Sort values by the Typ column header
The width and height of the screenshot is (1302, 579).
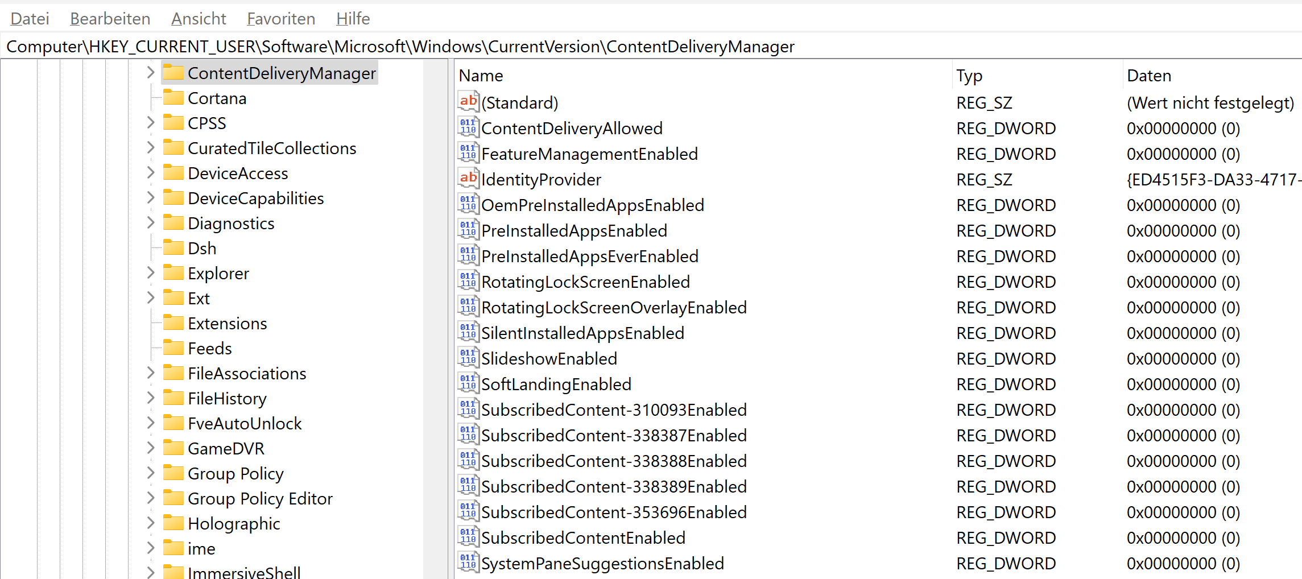(1038, 76)
